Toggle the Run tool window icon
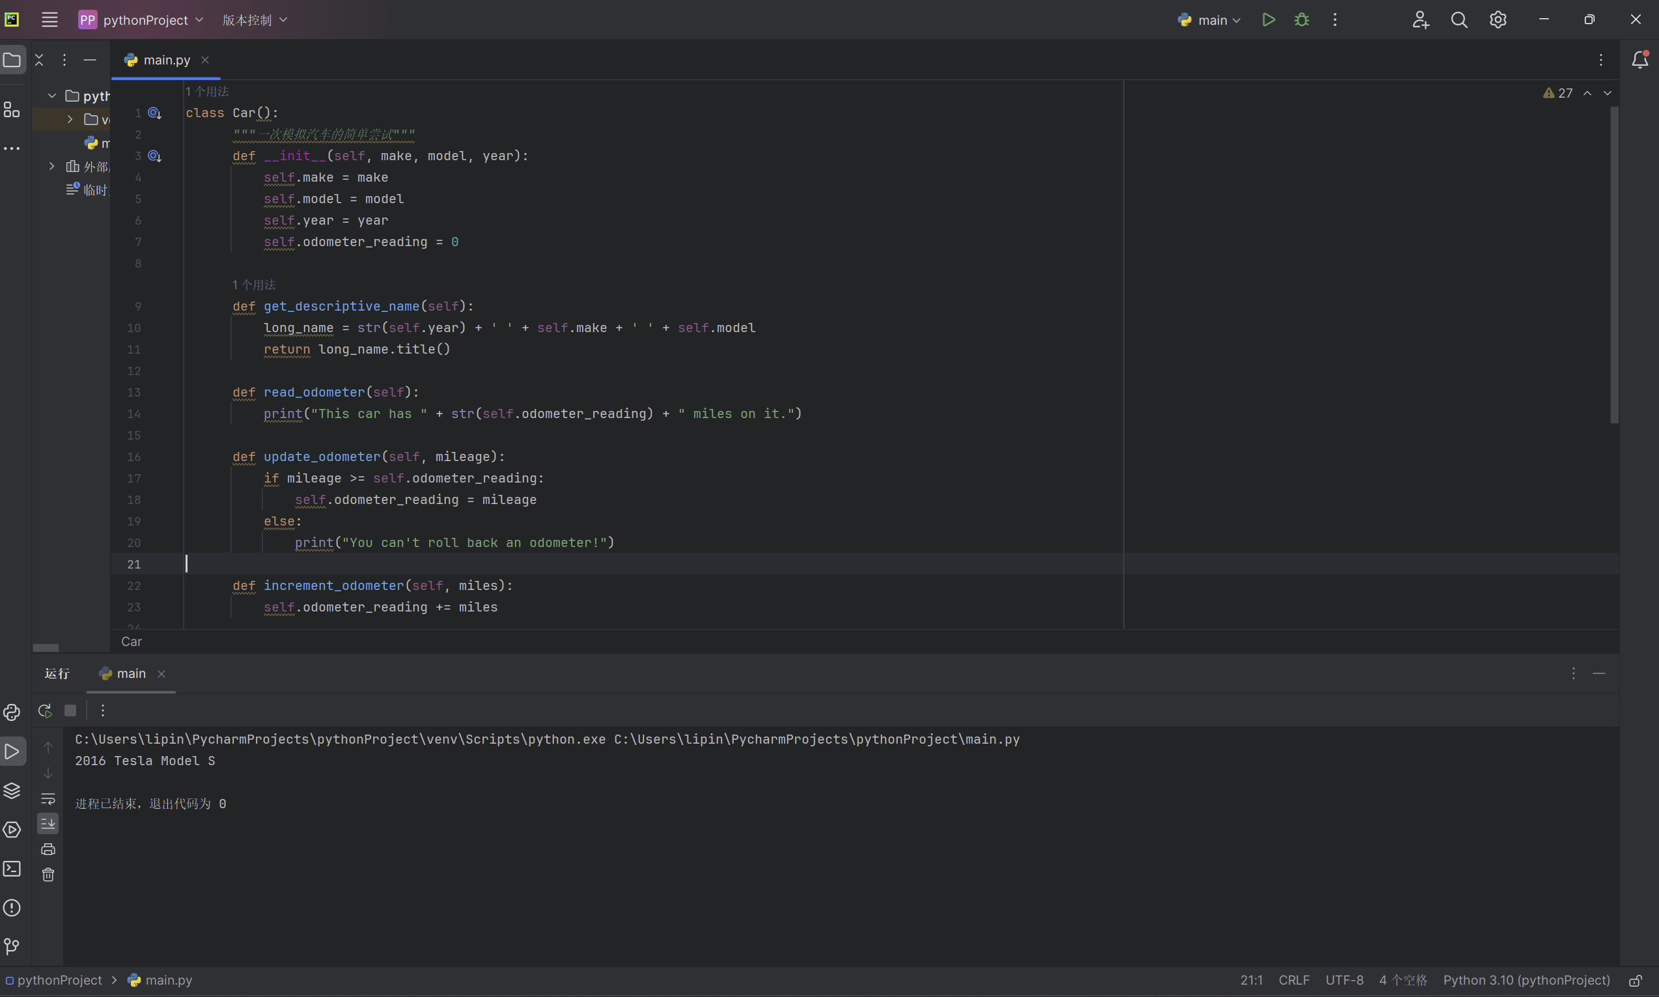This screenshot has width=1659, height=997. coord(12,751)
